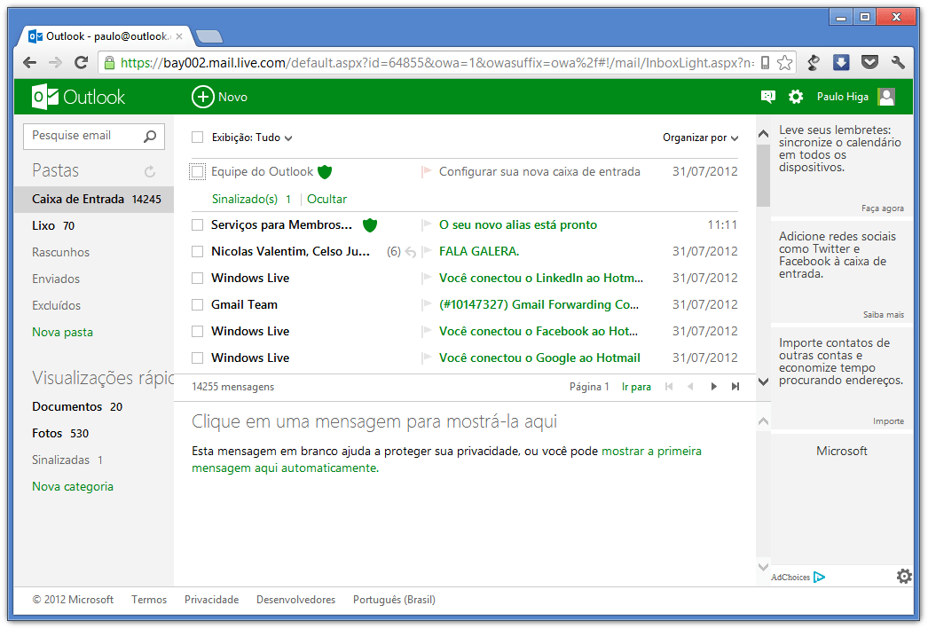Open Caixa de Entrada folder

[x=94, y=200]
